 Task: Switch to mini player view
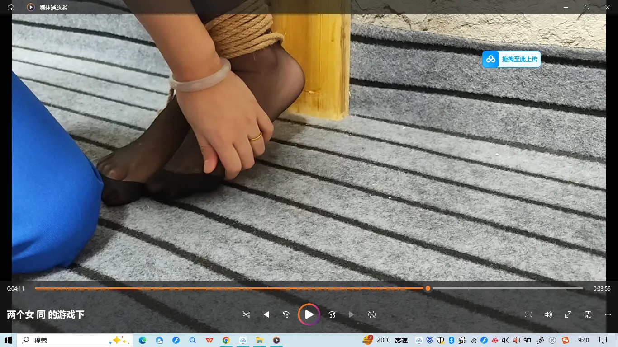[x=588, y=314]
